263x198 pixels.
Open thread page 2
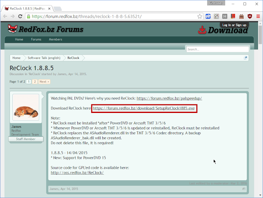tap(35, 82)
